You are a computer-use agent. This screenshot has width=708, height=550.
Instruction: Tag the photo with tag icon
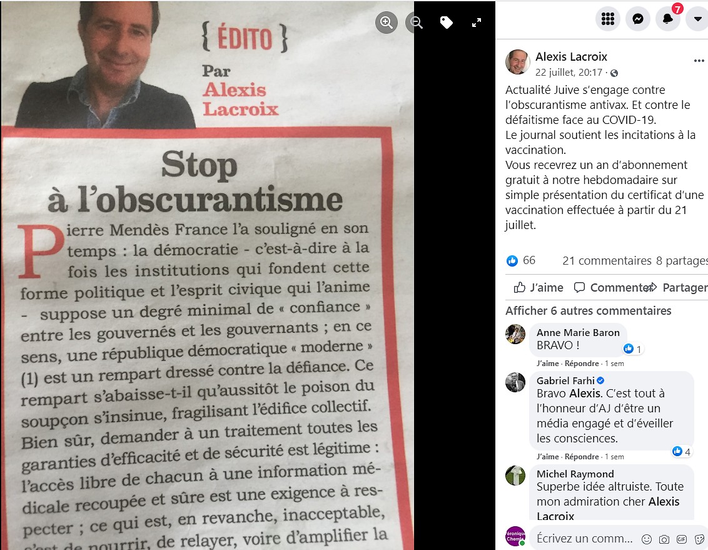(446, 22)
